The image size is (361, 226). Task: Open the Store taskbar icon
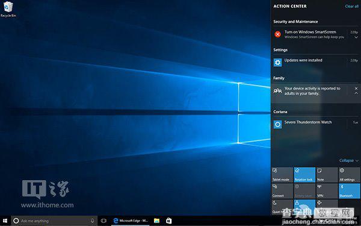pyautogui.click(x=168, y=221)
